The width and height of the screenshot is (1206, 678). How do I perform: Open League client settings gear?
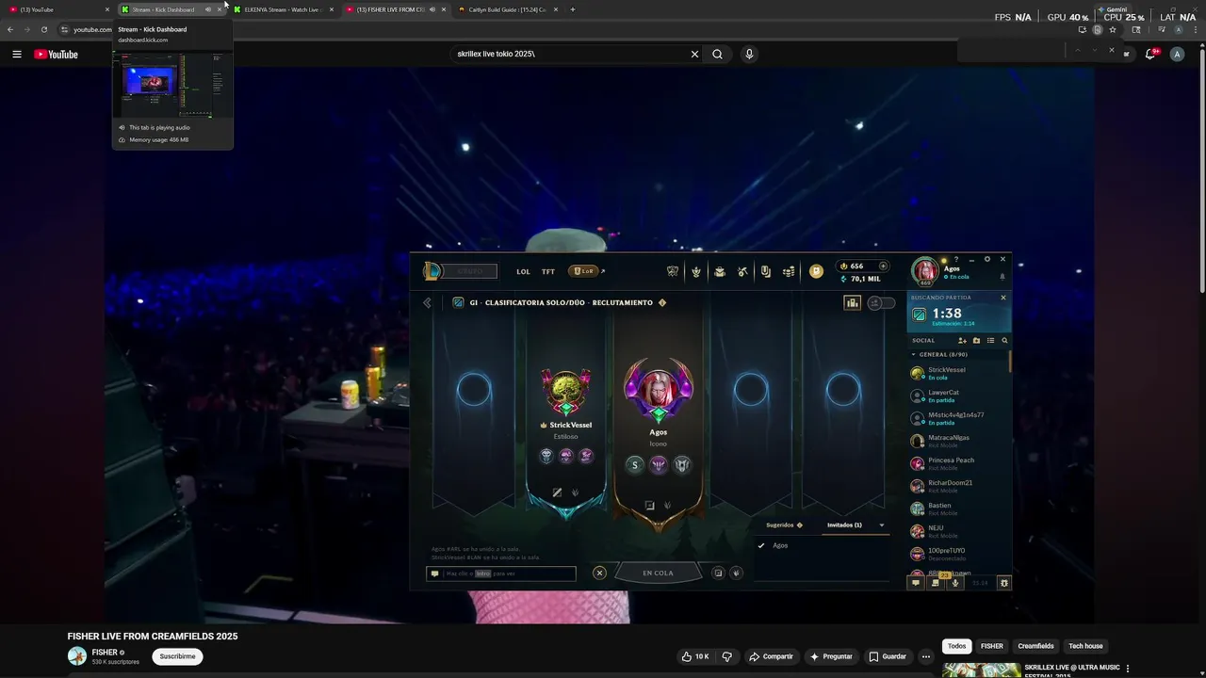(987, 259)
